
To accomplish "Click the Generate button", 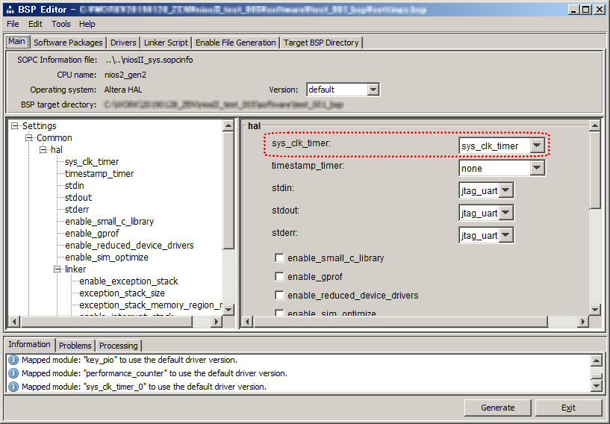I will coord(497,408).
